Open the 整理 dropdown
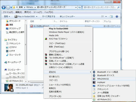136x102 pixels. pos(7,17)
